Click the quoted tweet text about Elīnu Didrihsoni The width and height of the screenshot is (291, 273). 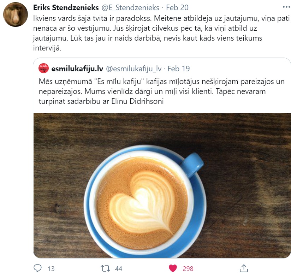click(161, 91)
